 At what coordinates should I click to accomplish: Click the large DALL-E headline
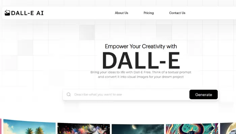pos(141,60)
